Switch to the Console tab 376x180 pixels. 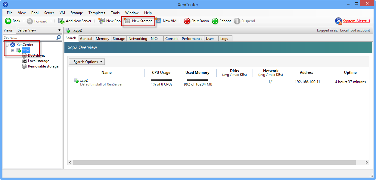[172, 39]
